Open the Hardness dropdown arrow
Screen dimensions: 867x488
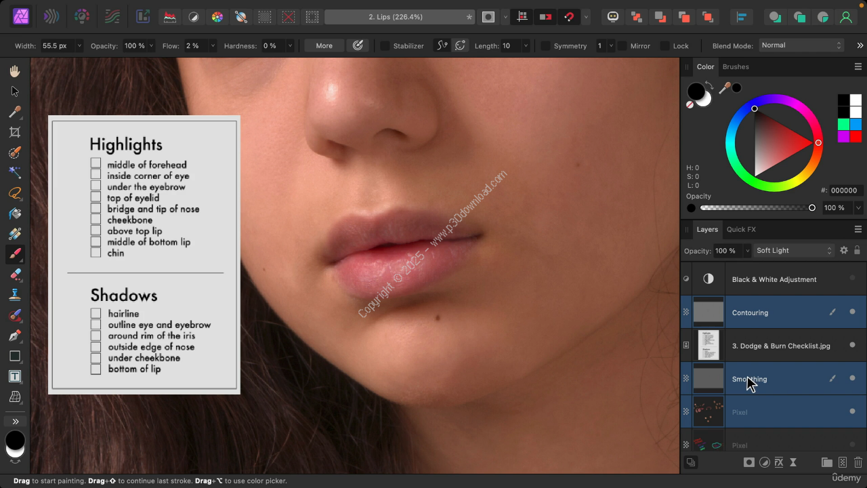pyautogui.click(x=290, y=46)
